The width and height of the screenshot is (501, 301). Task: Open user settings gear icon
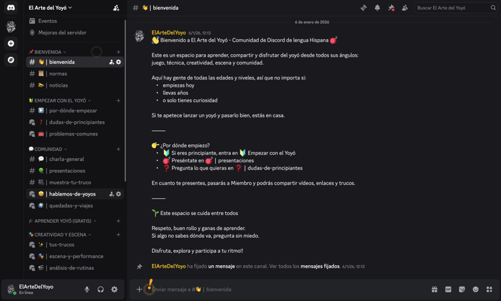(114, 289)
